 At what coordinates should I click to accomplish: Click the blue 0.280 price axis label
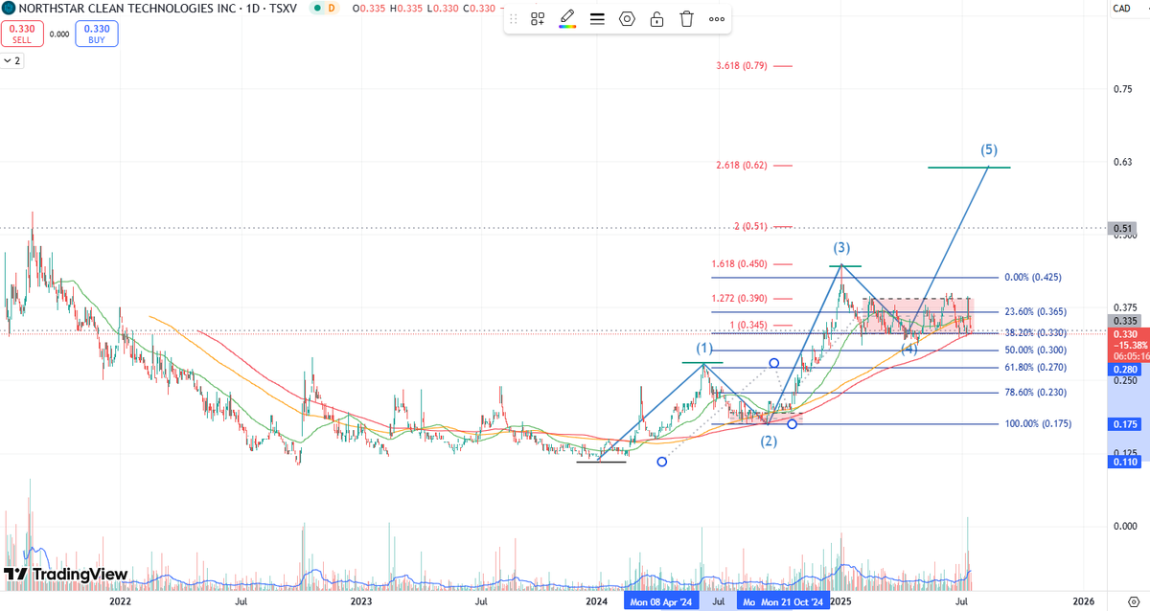(1123, 369)
